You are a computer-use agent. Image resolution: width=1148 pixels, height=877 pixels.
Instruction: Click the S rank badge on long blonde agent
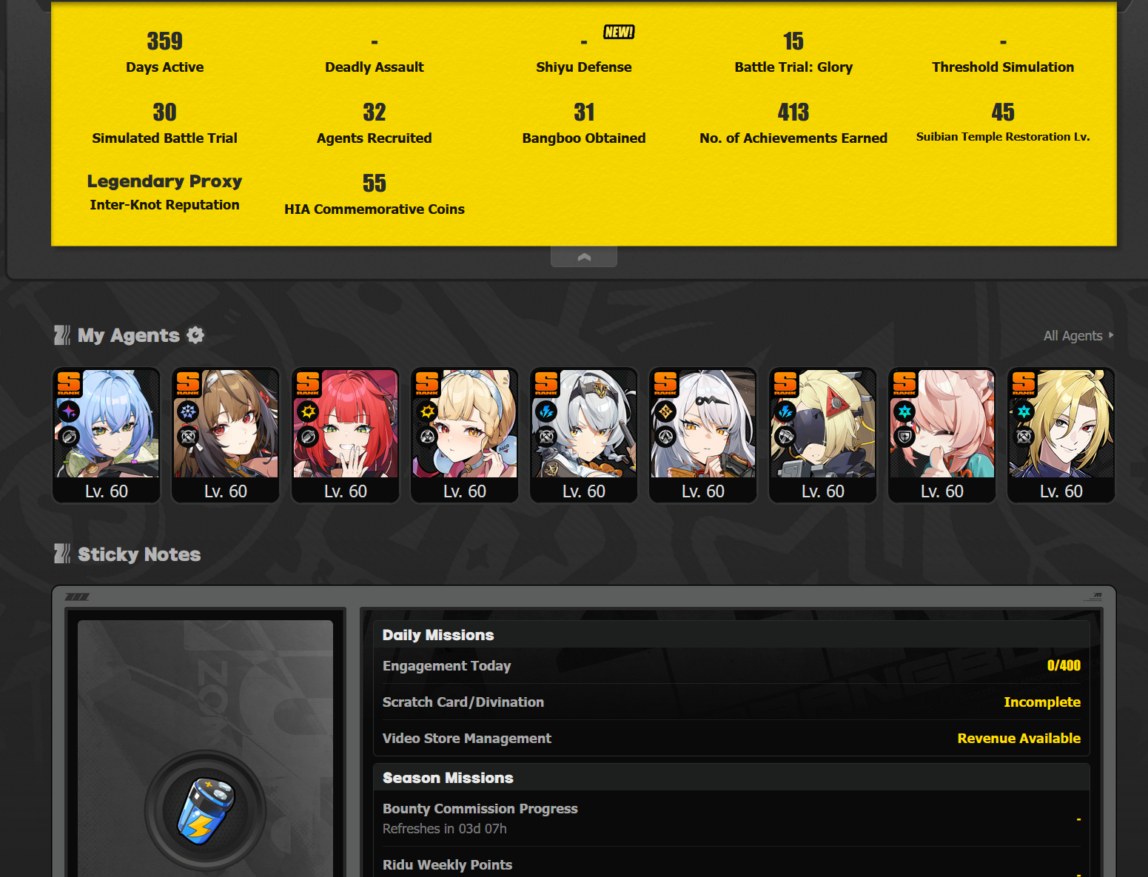1024,384
